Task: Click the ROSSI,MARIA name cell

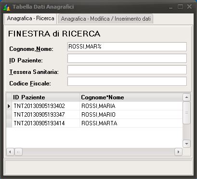Action: (x=131, y=106)
